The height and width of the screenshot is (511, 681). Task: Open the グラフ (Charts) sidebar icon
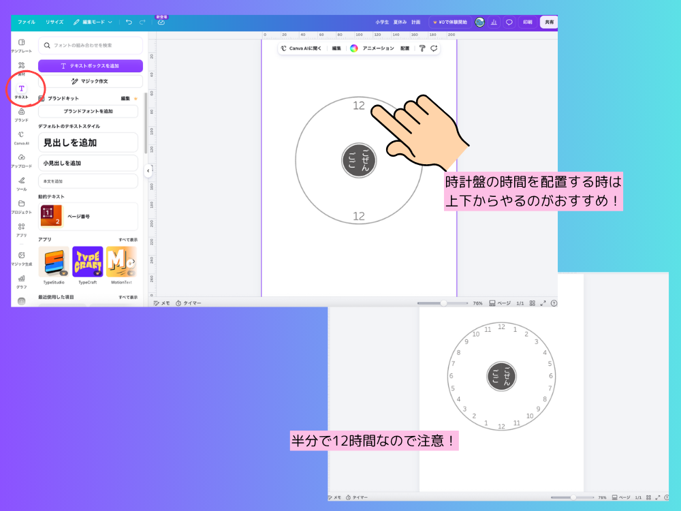point(21,281)
